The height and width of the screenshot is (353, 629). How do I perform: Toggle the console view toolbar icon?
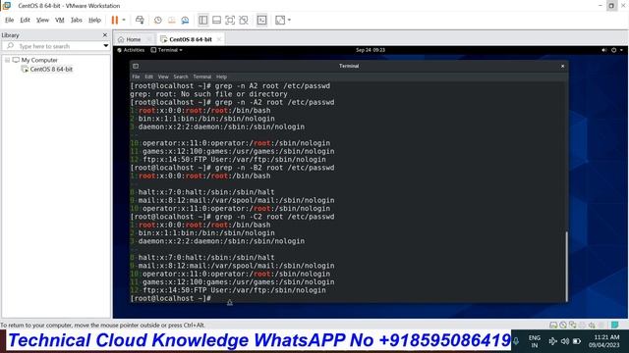coord(261,20)
